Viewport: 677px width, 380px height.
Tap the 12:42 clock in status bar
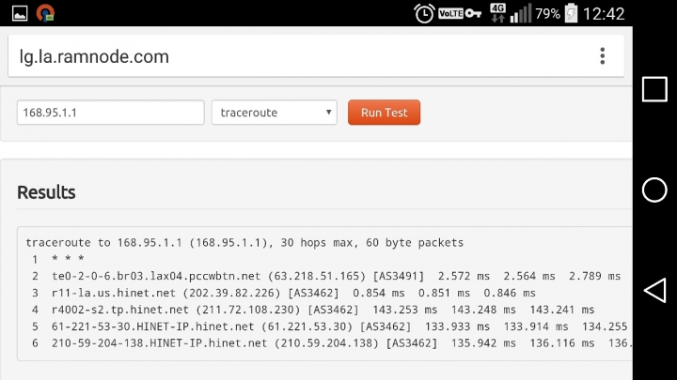(x=604, y=14)
